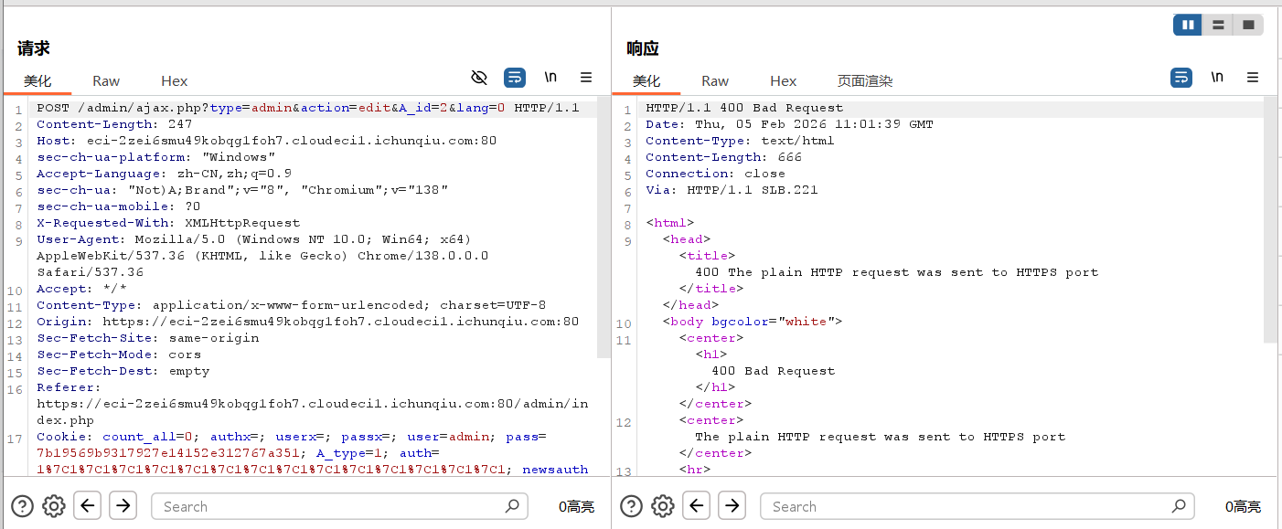Click Via: HTTP/1.1 SLB.221 header
The height and width of the screenshot is (529, 1282).
[x=732, y=190]
